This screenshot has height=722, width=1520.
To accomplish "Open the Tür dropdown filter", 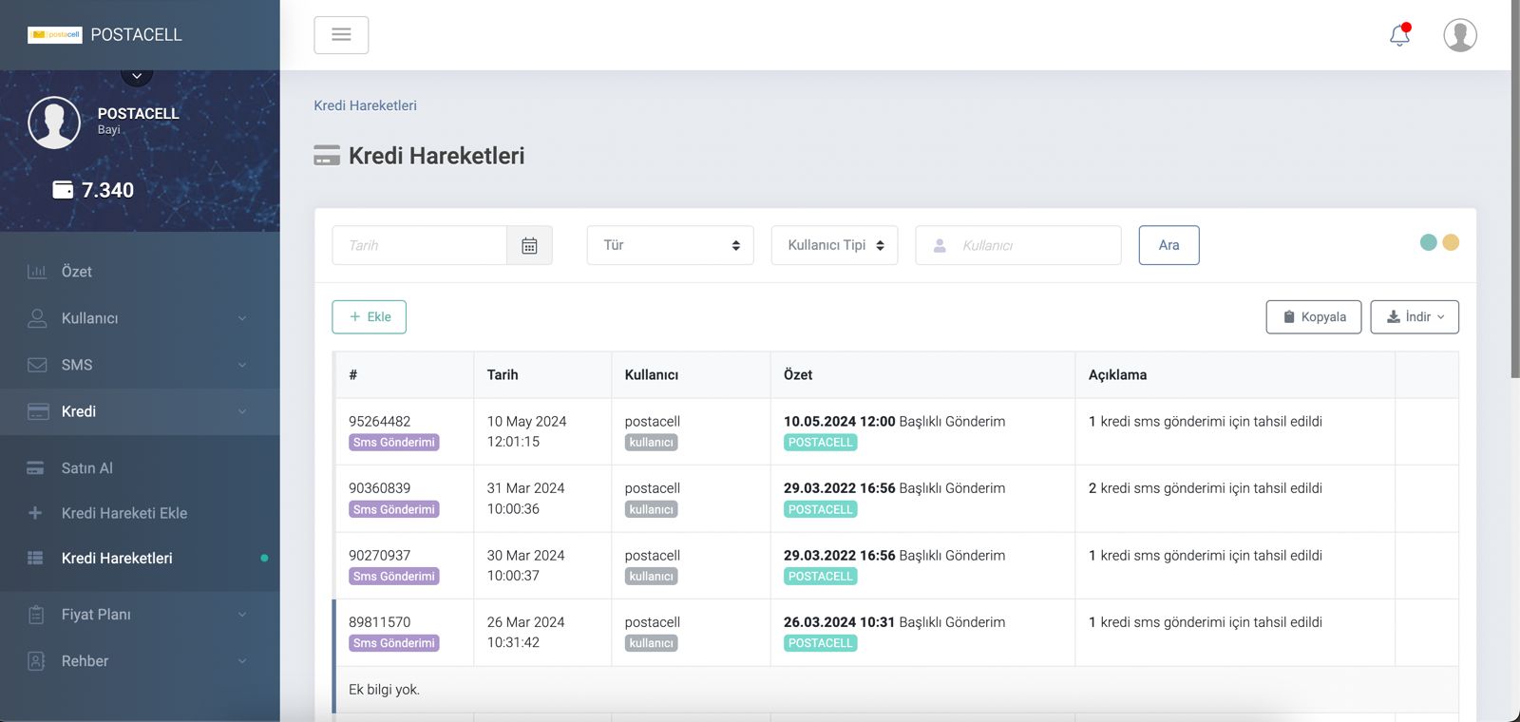I will coord(671,245).
